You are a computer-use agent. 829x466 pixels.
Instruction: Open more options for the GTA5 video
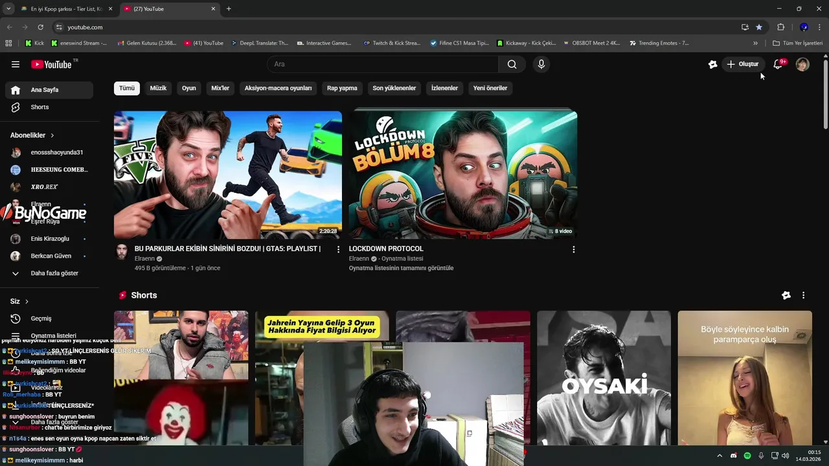click(338, 249)
